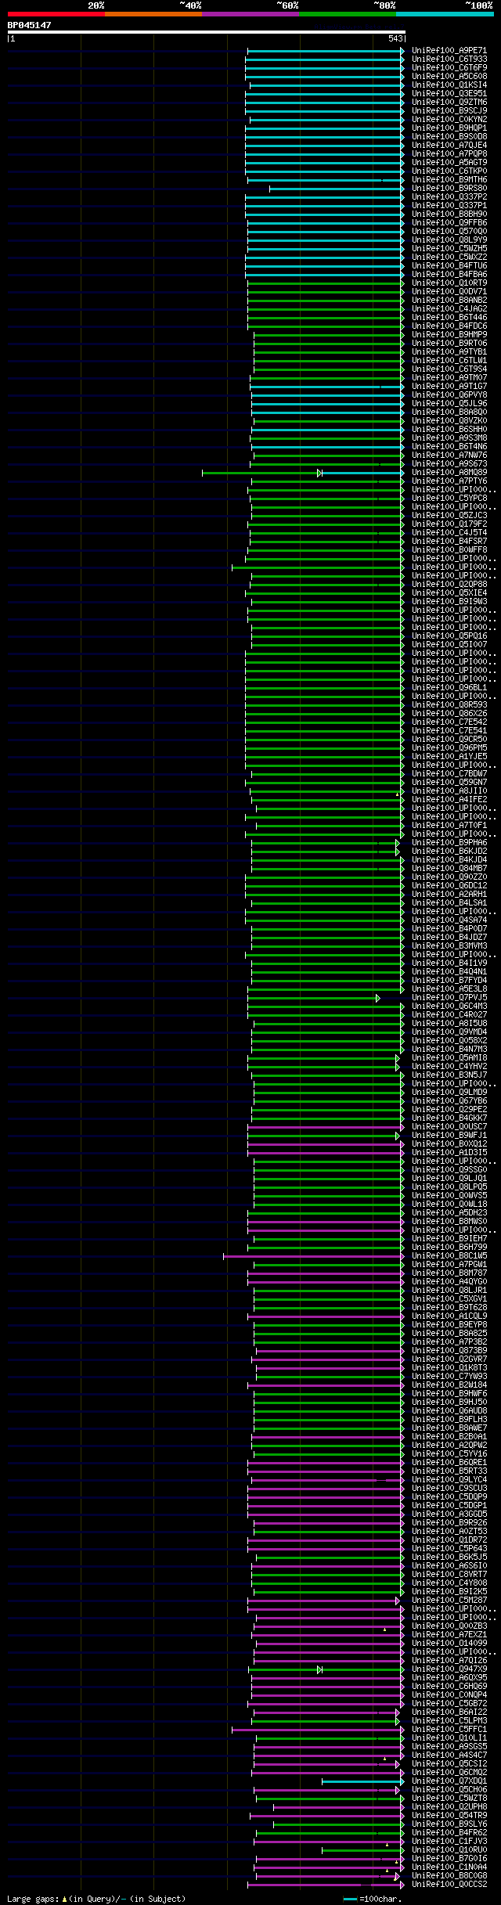Click the white query sequence bar

pyautogui.click(x=206, y=32)
